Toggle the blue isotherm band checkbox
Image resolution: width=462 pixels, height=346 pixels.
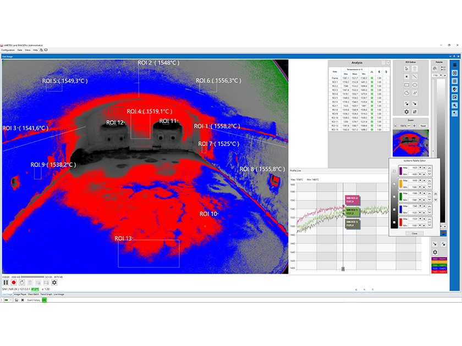click(394, 209)
